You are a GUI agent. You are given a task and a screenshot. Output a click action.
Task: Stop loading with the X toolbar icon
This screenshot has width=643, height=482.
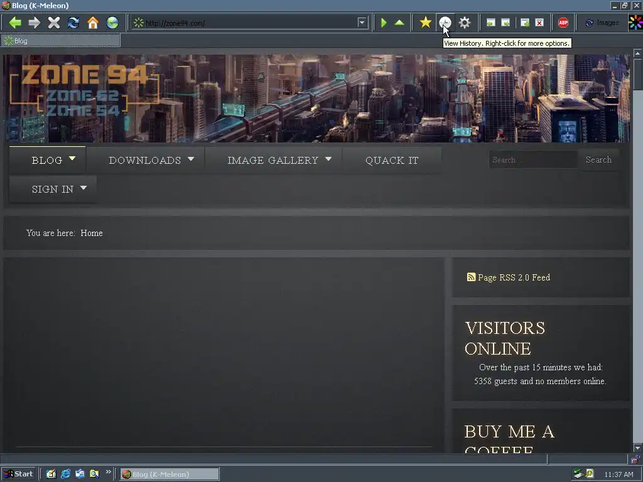(54, 23)
